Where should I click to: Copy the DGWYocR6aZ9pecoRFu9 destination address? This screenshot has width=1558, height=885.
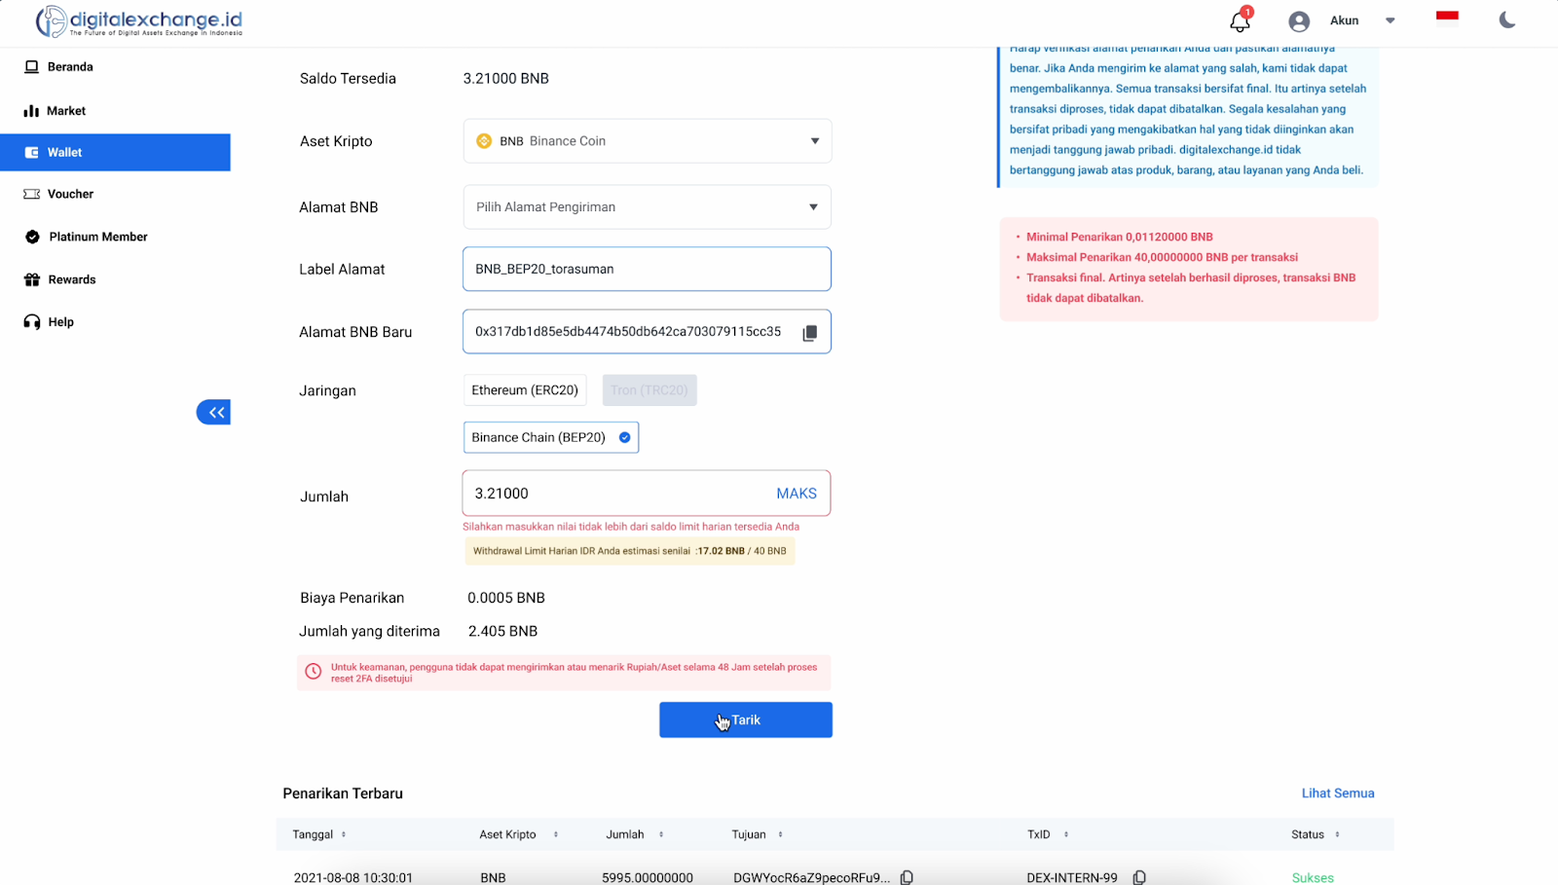907,877
